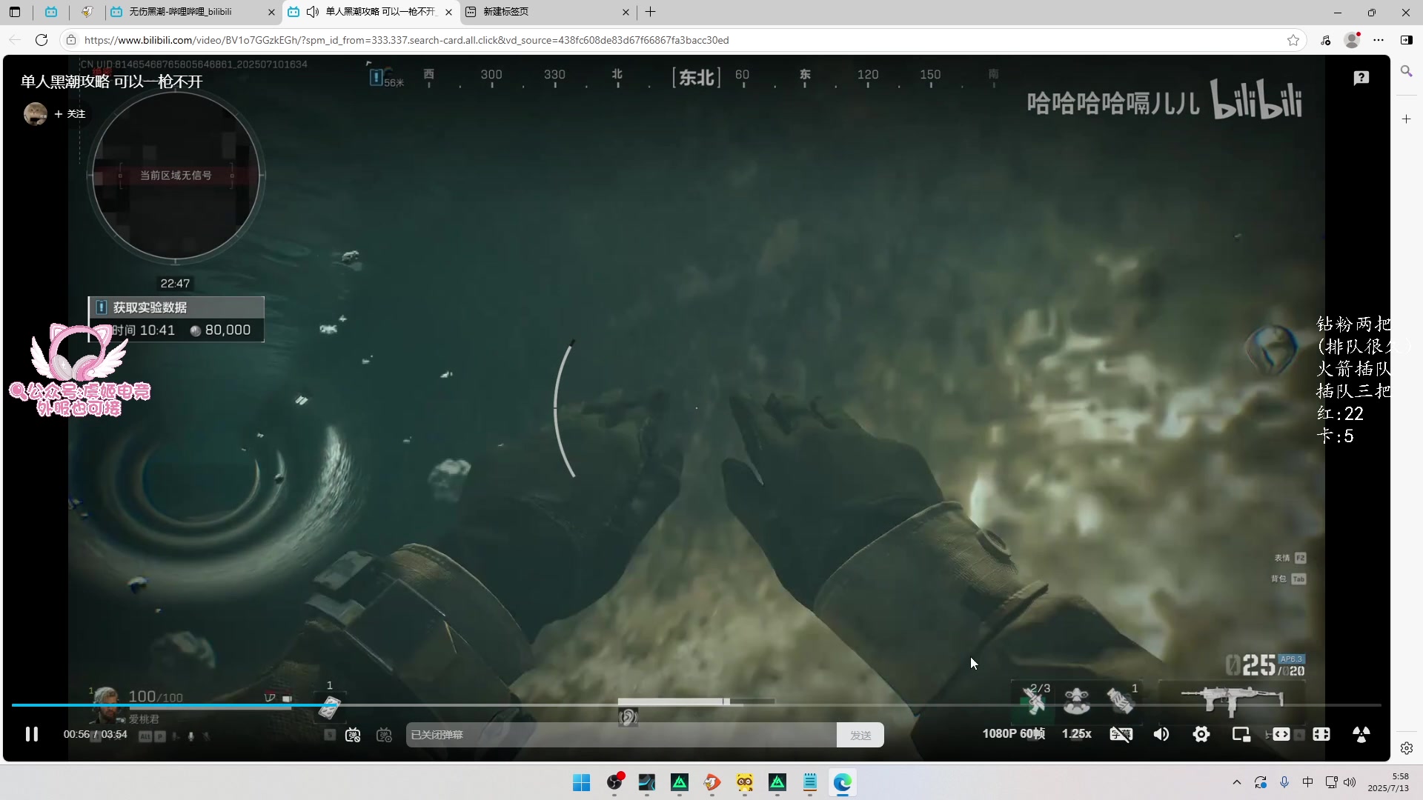Image resolution: width=1423 pixels, height=800 pixels.
Task: Toggle the Edge sidebar button
Action: tap(1406, 40)
